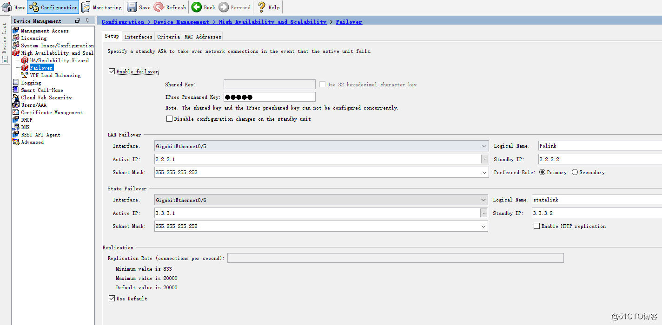This screenshot has height=325, width=662.
Task: Click the State Failover Standby IP field
Action: [596, 213]
